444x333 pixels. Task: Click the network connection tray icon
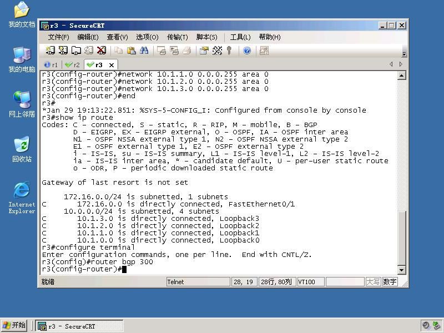pos(436,326)
